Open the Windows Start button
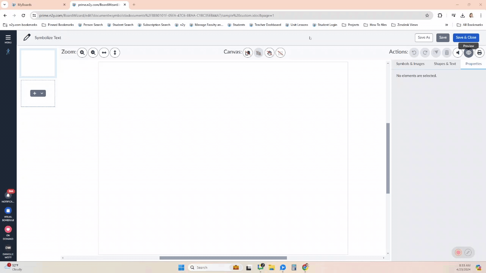The height and width of the screenshot is (273, 486). pyautogui.click(x=181, y=267)
